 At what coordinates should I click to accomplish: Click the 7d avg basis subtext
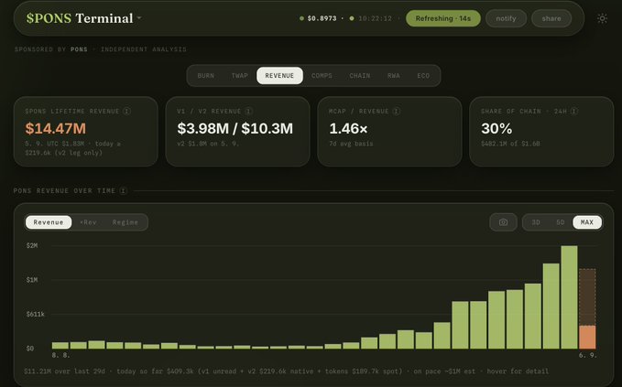[x=351, y=144]
